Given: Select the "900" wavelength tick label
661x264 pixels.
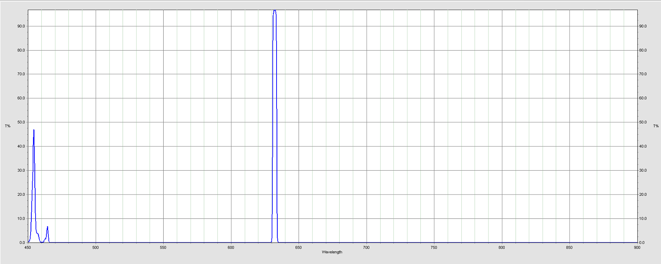Looking at the screenshot, I should (x=637, y=247).
